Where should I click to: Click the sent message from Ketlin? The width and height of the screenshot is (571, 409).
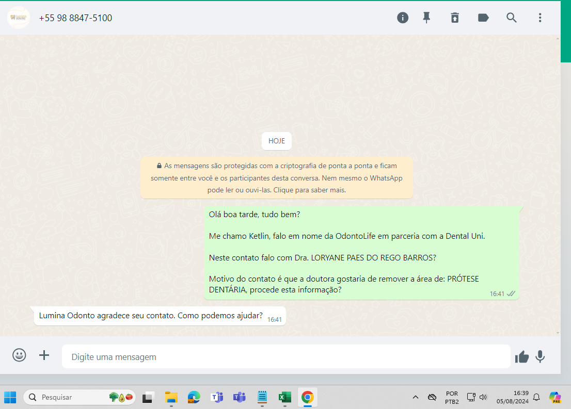(361, 253)
